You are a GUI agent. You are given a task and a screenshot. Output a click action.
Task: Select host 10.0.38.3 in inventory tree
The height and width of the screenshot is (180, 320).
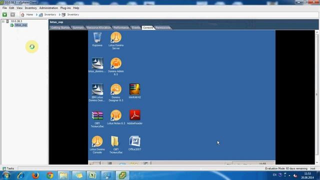click(x=16, y=21)
